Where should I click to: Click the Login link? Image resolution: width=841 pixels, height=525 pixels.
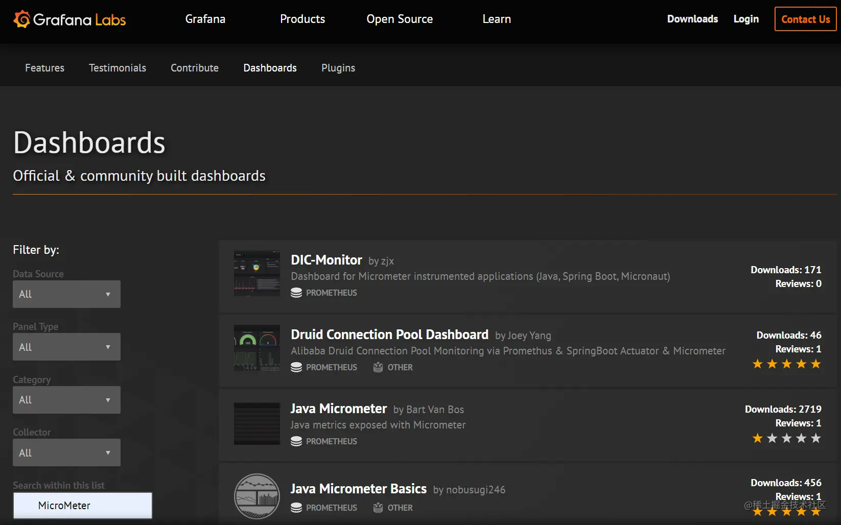pyautogui.click(x=746, y=19)
